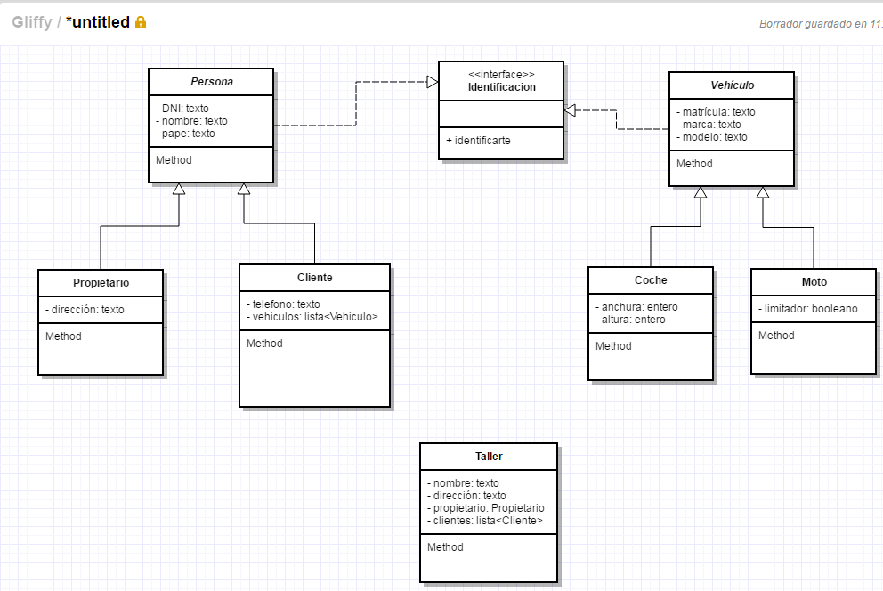This screenshot has height=591, width=883.
Task: Select the *untitled document title
Action: (98, 22)
